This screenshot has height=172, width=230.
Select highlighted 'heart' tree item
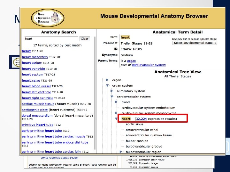click(126, 119)
